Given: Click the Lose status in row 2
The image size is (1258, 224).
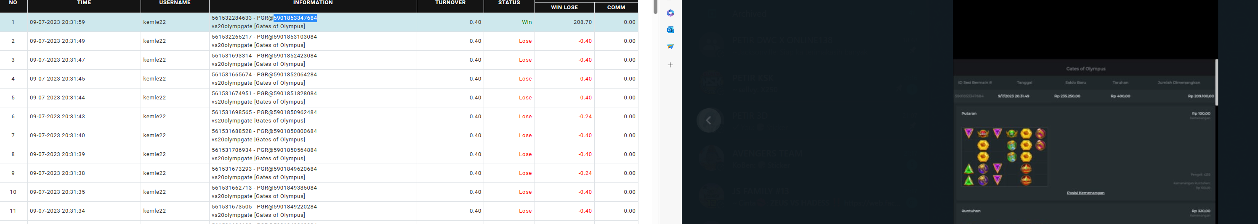Looking at the screenshot, I should coord(526,41).
